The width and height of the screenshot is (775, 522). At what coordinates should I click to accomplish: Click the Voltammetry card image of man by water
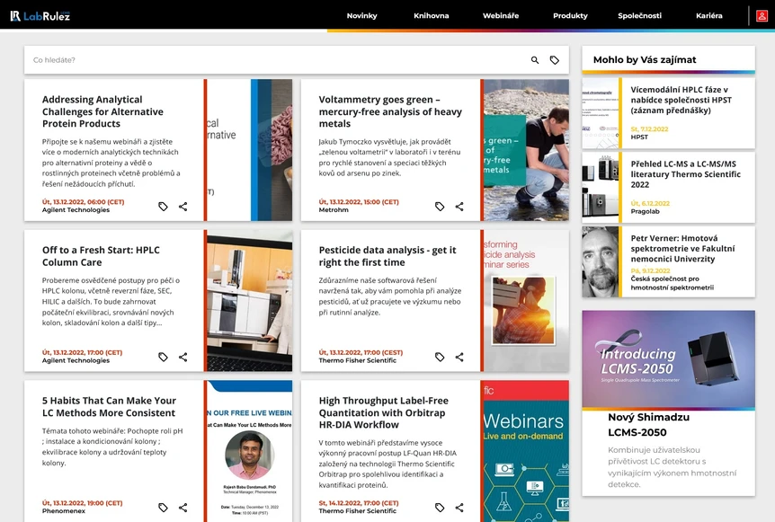click(x=526, y=150)
